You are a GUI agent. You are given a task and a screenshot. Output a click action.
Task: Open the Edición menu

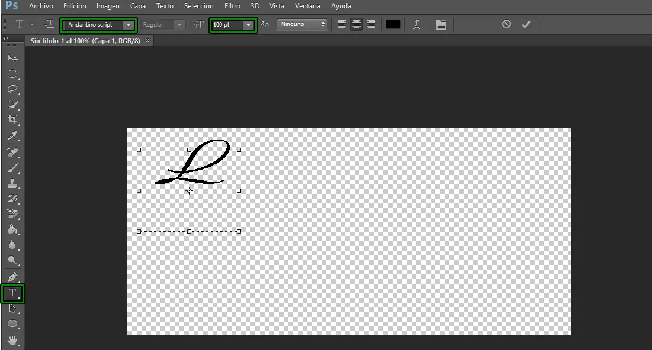[75, 6]
